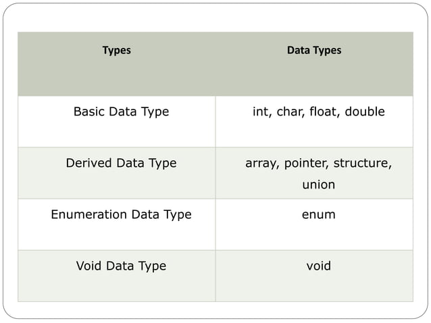The image size is (431, 323).
Task: Click the word 'Derived' in the left column
Action: [89, 164]
